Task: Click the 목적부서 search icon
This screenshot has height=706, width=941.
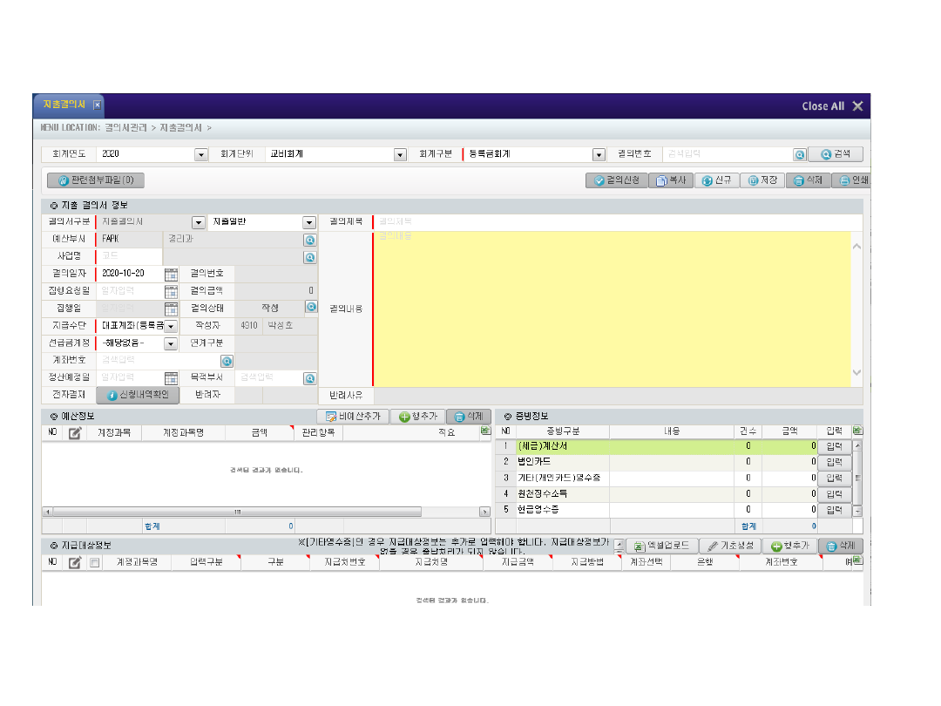Action: [309, 378]
